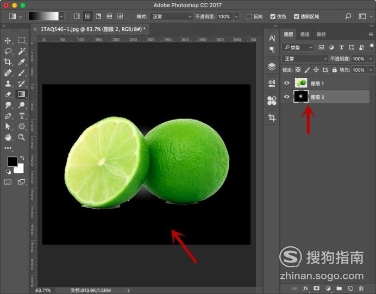
Task: Select the Eyedropper tool
Action: tap(22, 62)
